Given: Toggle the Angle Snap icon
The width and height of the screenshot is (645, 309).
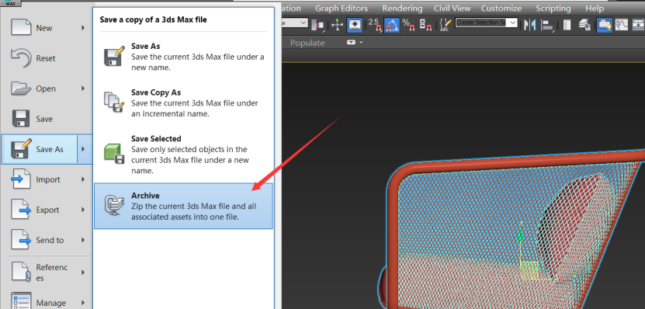Looking at the screenshot, I should (392, 25).
